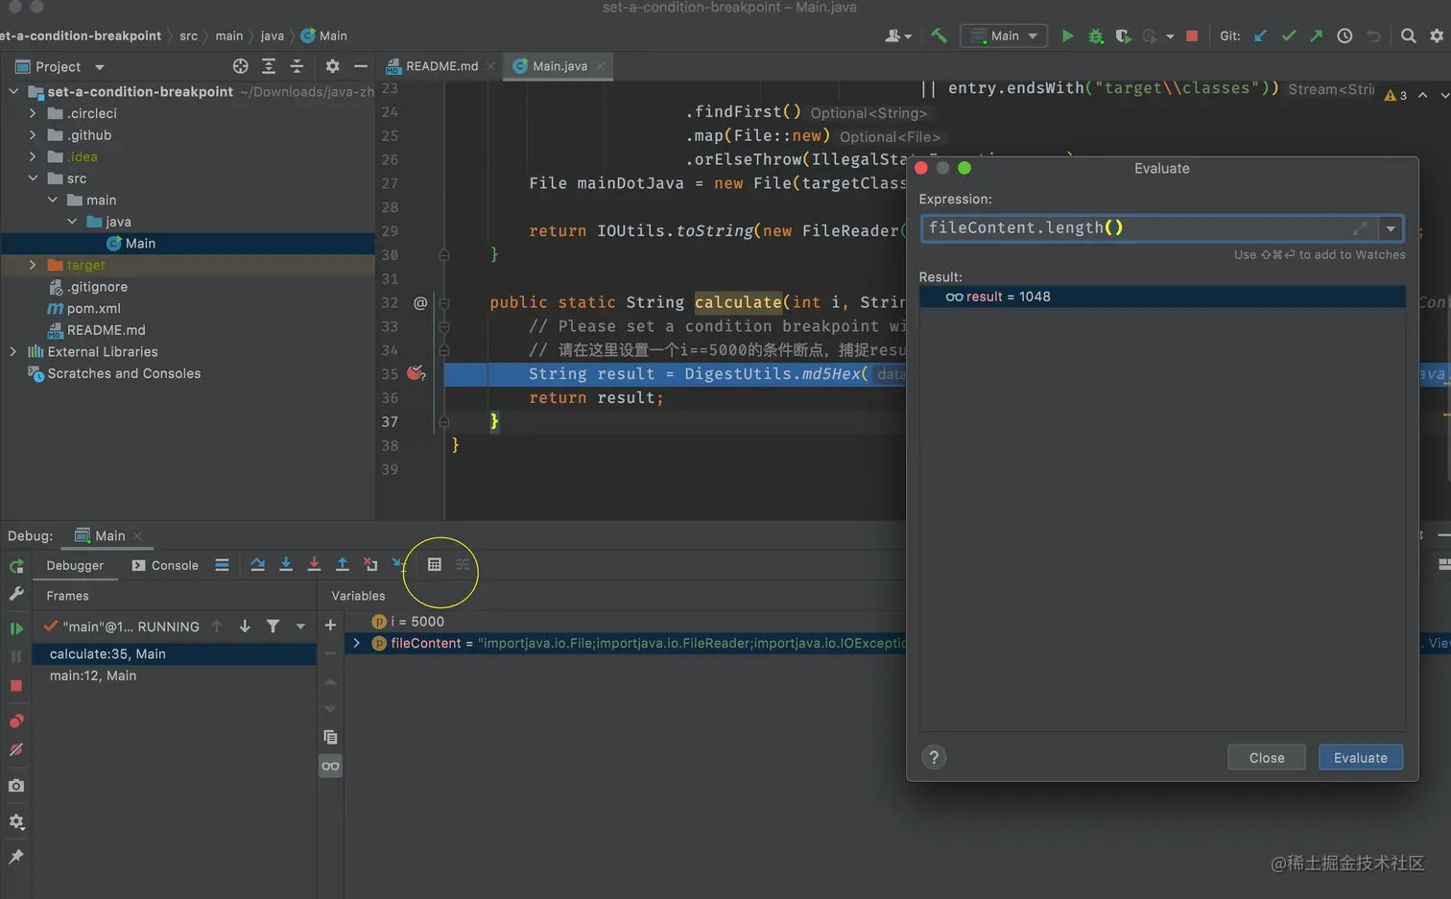Viewport: 1451px width, 899px height.
Task: Click the Step Into icon in debugger
Action: click(286, 565)
